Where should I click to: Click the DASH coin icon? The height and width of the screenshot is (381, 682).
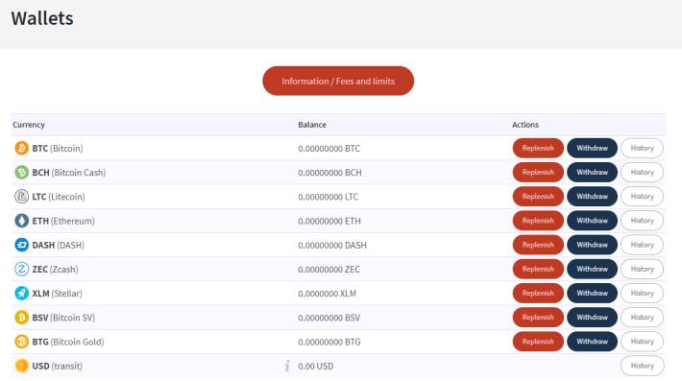(21, 245)
